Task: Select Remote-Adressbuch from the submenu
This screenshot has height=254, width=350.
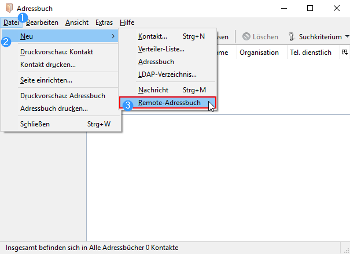Action: [x=169, y=103]
